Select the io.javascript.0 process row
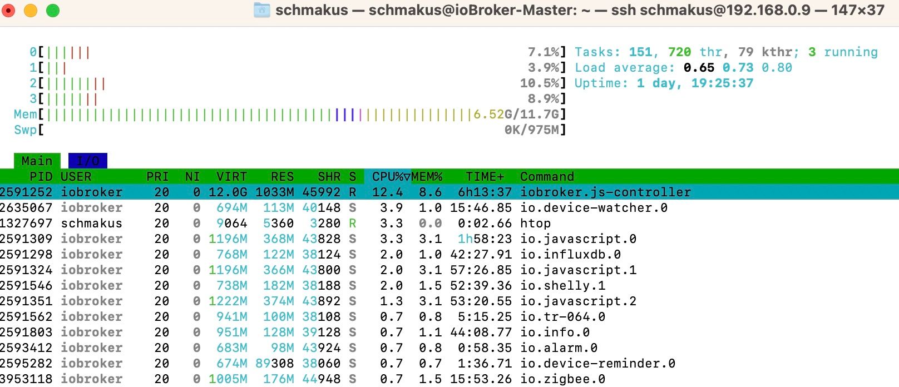The width and height of the screenshot is (899, 387). pos(449,239)
